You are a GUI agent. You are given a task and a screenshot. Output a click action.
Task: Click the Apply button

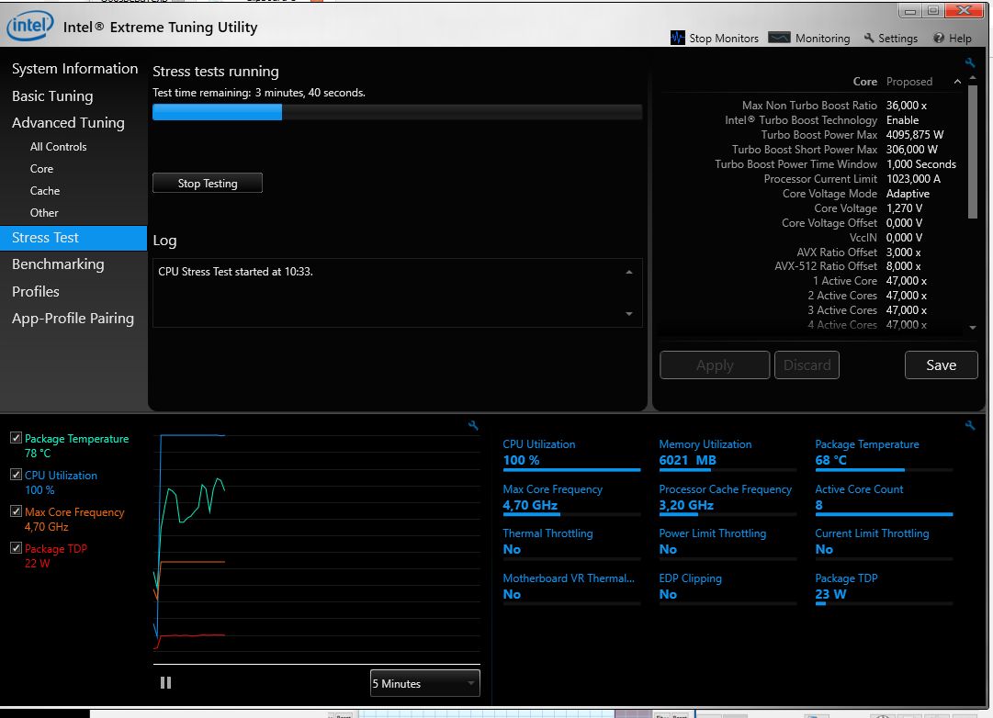715,365
